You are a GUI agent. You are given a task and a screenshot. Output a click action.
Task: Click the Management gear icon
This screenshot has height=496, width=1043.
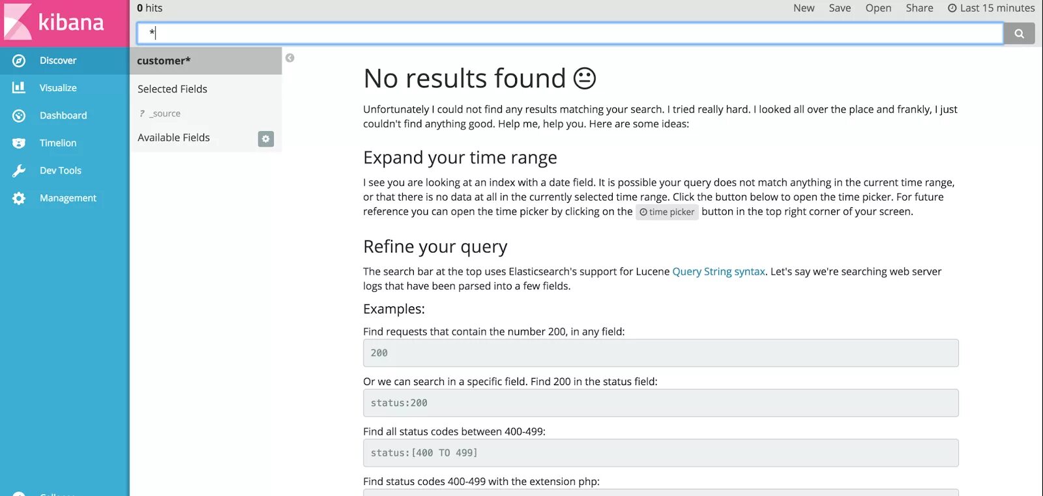pyautogui.click(x=19, y=198)
